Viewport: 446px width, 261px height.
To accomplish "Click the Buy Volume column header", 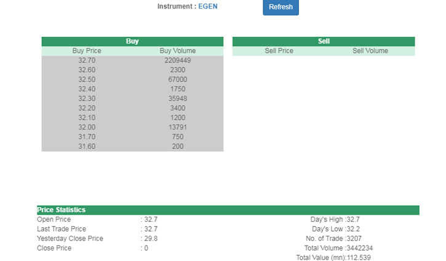I will (x=178, y=51).
